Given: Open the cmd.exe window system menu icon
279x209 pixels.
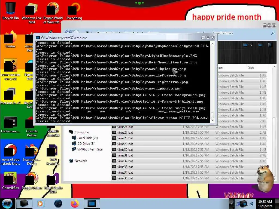Looking at the screenshot, I should tap(38, 38).
